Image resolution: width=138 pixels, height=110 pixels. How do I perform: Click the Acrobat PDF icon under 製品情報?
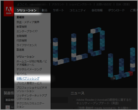coord(8,107)
